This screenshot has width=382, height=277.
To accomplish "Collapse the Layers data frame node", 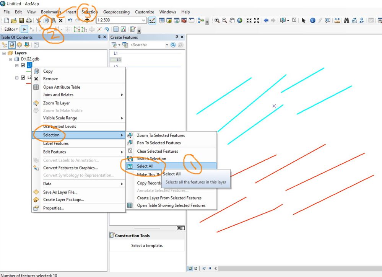I will pyautogui.click(x=4, y=53).
